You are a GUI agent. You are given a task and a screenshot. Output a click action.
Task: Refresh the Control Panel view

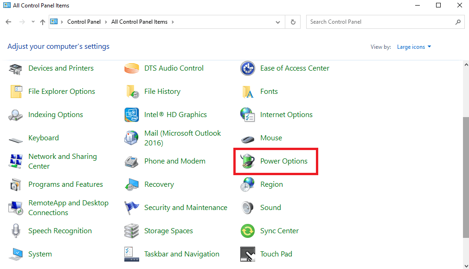(293, 22)
